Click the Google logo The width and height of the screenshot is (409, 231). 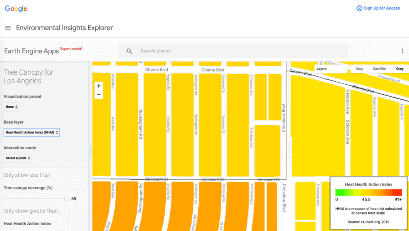16,8
